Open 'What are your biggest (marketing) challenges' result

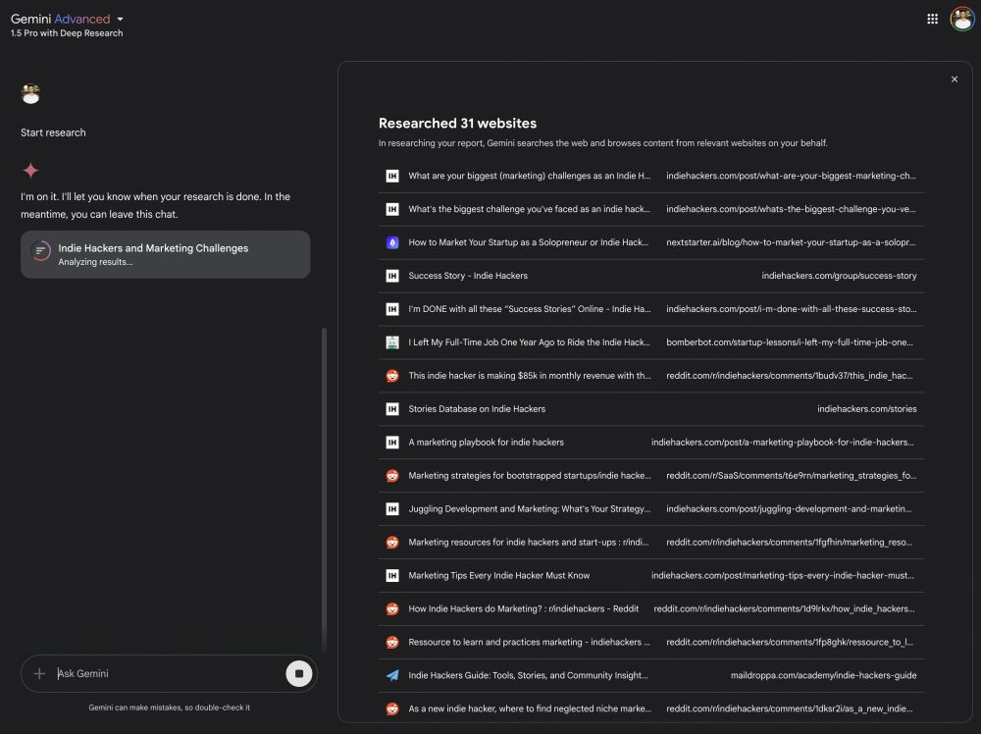pos(530,176)
